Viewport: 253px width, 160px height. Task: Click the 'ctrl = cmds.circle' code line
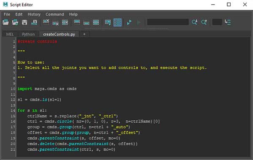click(93, 121)
